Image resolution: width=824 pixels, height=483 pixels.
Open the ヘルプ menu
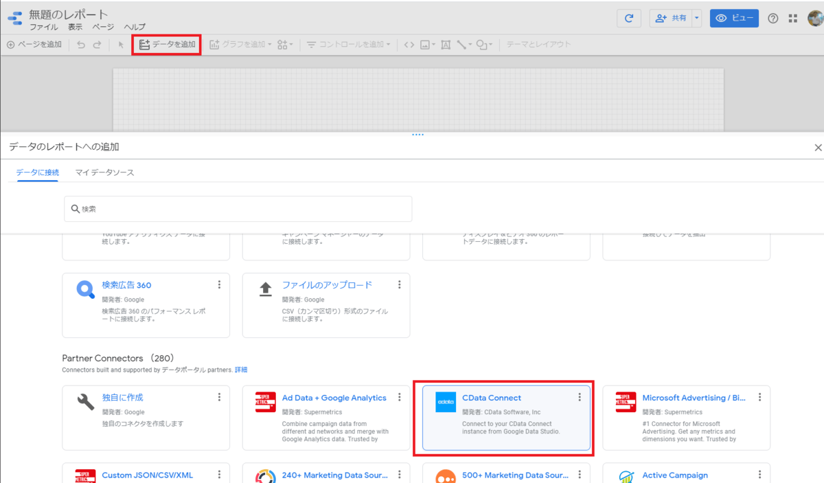[x=135, y=27]
